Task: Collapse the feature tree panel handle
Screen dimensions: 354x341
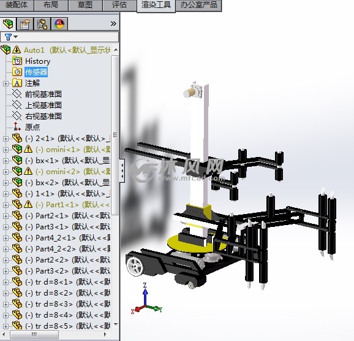Action: point(122,170)
